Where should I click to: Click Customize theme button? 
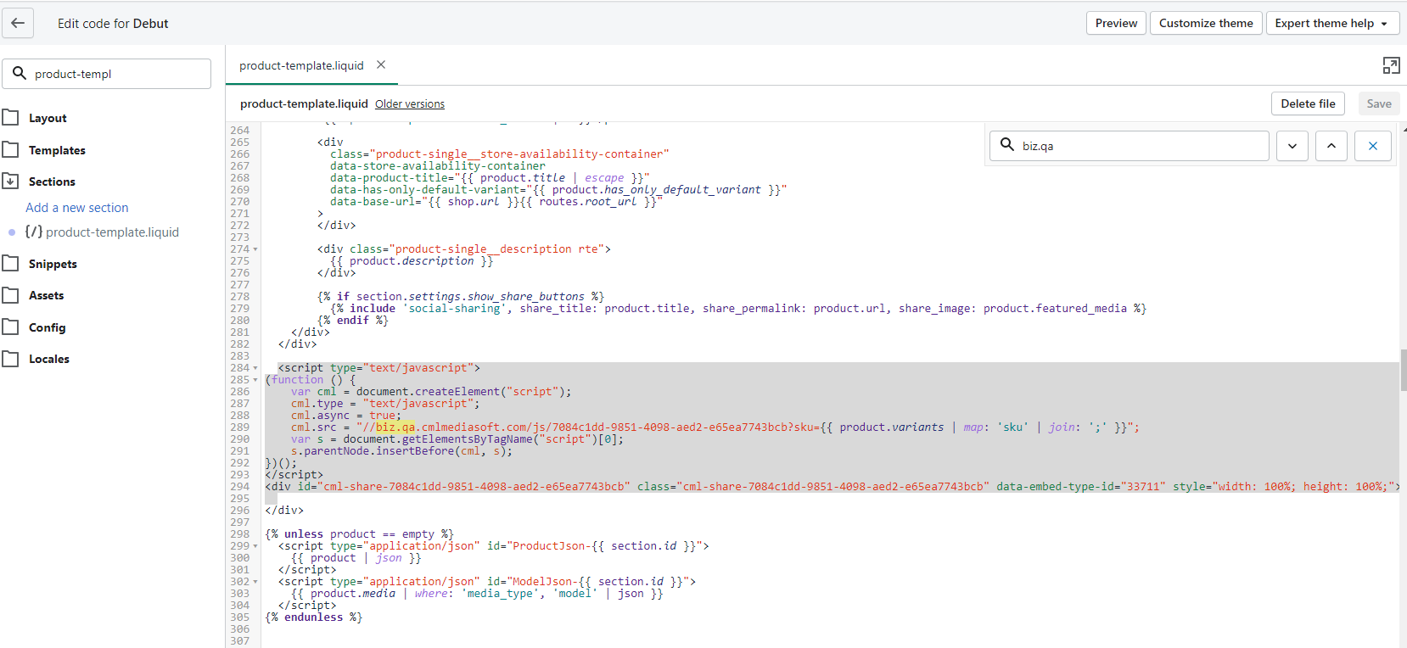[x=1206, y=23]
